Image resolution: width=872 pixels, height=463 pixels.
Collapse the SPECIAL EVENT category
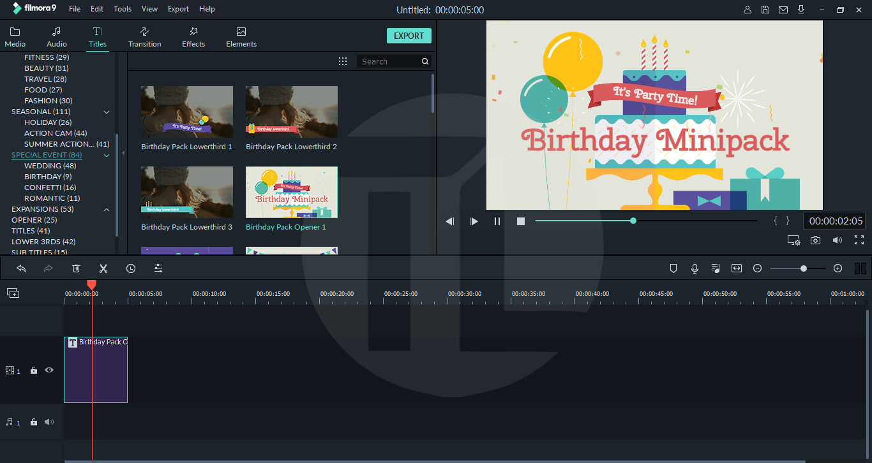(107, 155)
